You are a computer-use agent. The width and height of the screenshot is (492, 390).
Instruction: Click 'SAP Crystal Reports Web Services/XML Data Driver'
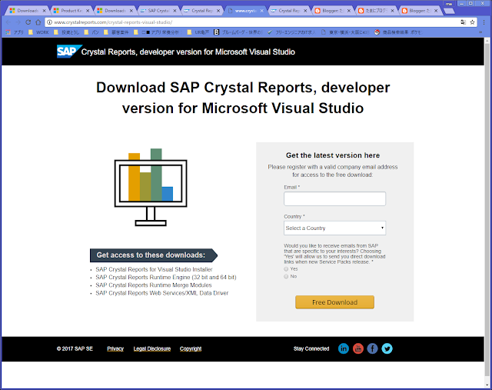click(x=162, y=293)
